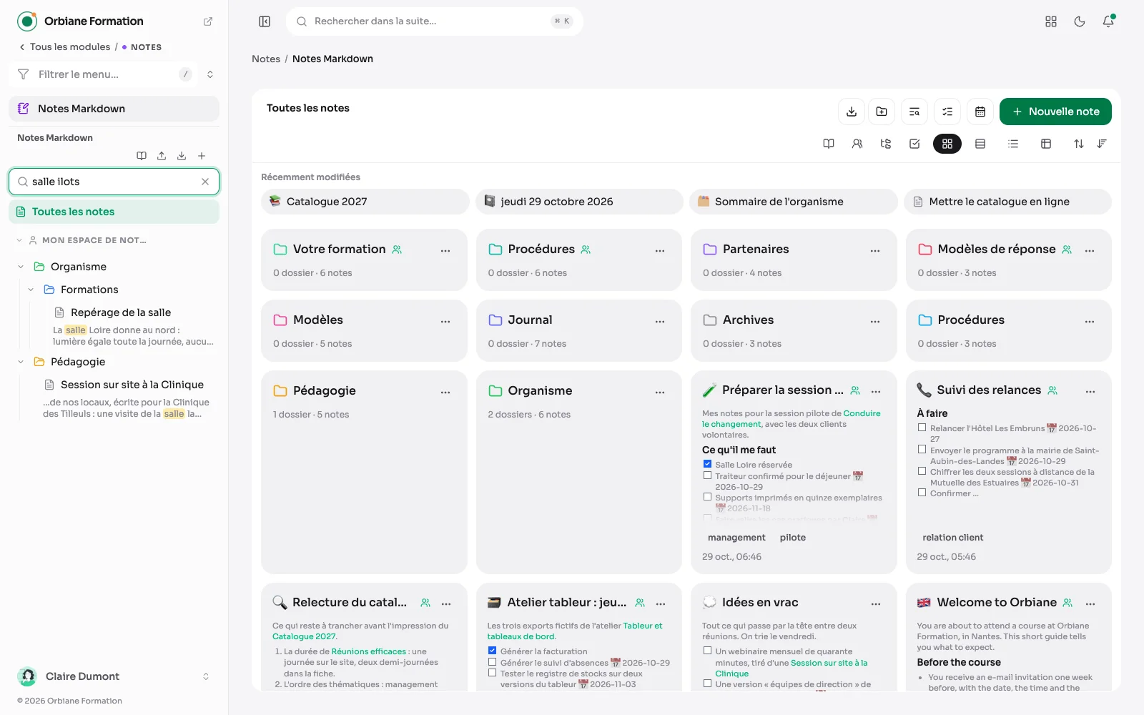Collapse the 'Mon espace de notes' section
This screenshot has height=715, width=1144.
19,240
